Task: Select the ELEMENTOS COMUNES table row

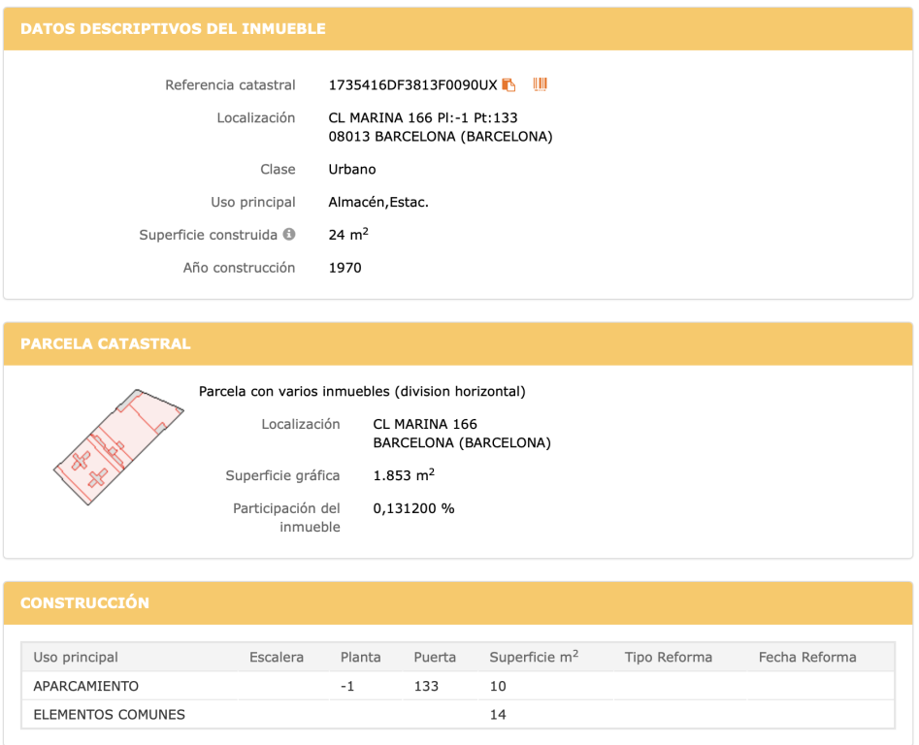Action: pos(458,715)
